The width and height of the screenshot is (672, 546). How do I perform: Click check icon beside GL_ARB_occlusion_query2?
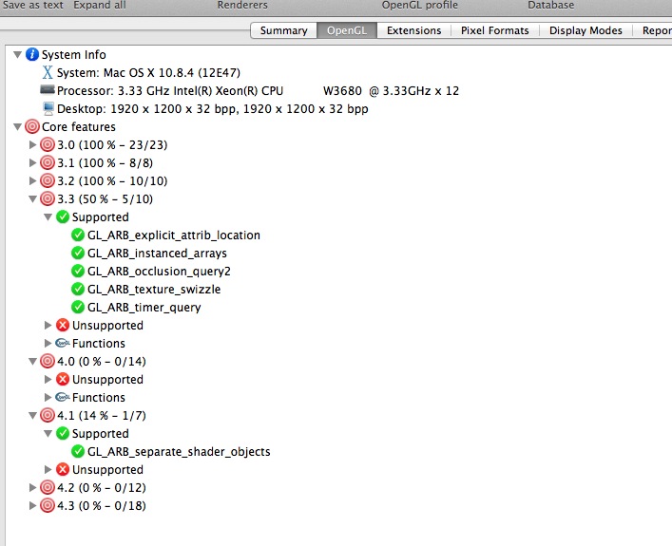tap(78, 271)
